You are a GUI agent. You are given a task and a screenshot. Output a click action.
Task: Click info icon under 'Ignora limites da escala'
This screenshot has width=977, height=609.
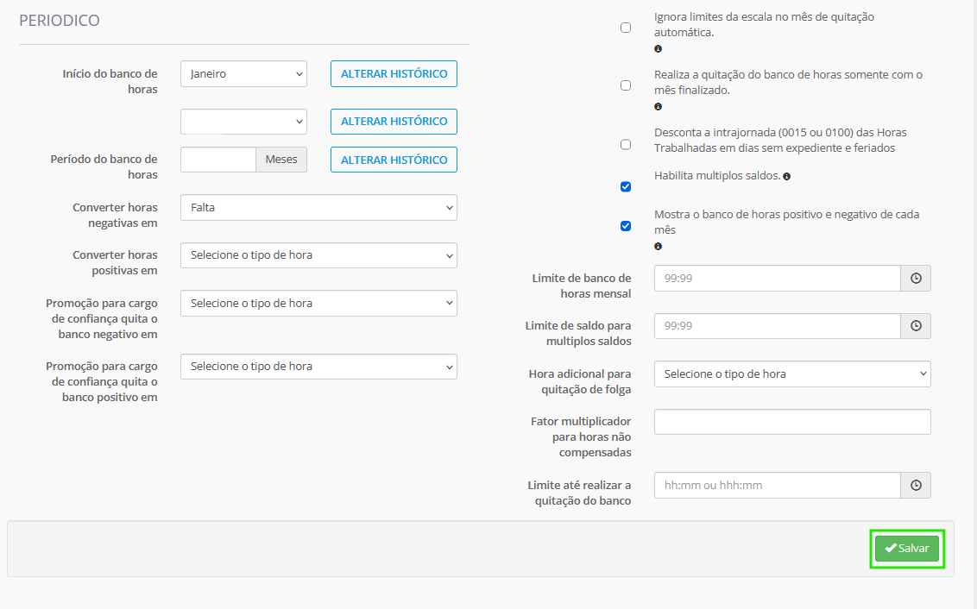[658, 48]
